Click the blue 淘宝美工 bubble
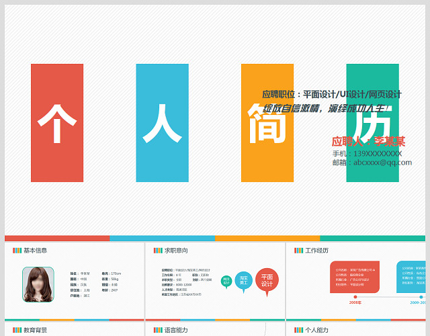 [243, 281]
